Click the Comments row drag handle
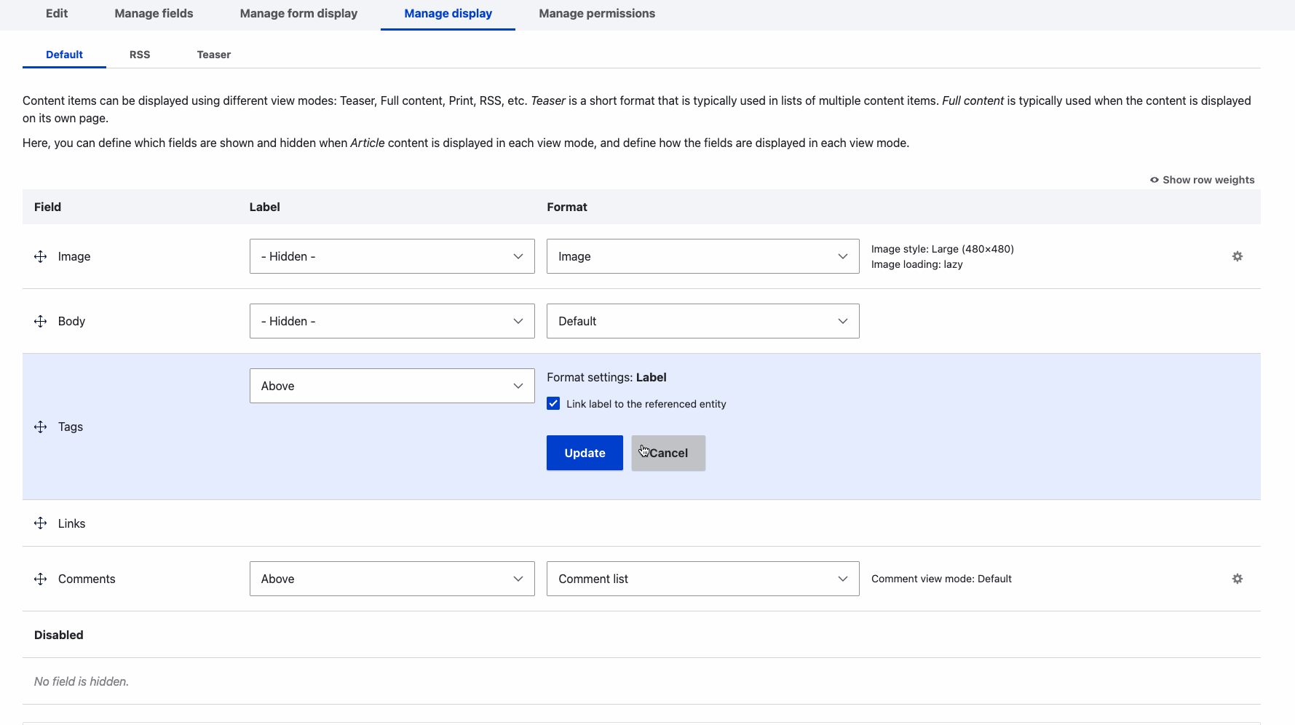The image size is (1295, 725). (41, 579)
